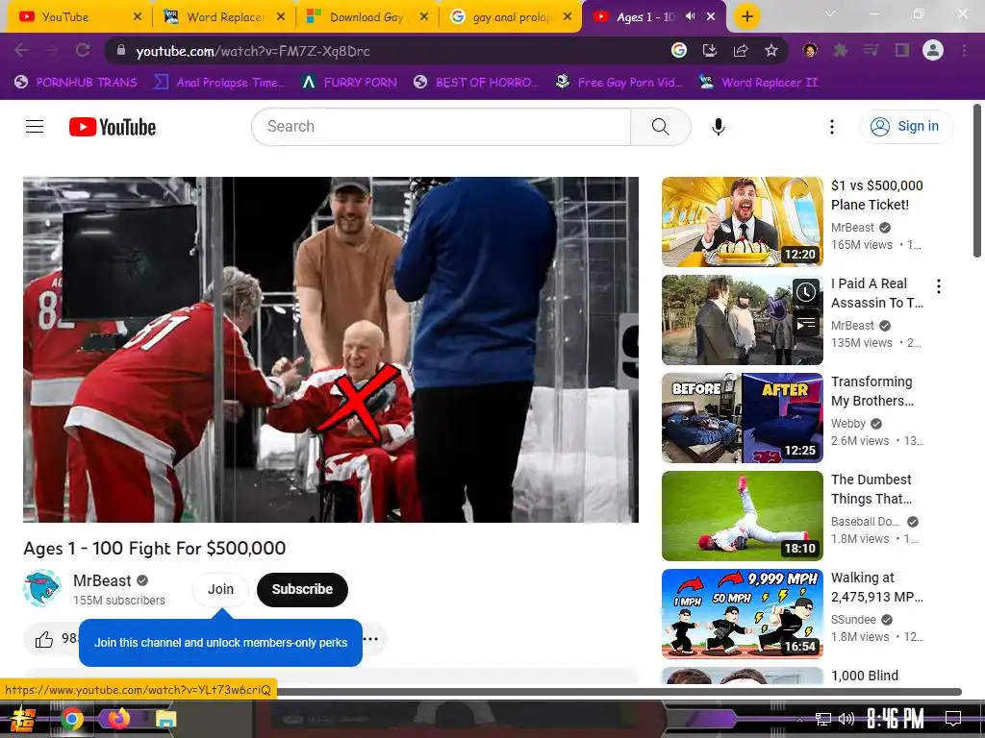Click the vertical page scrollbar

click(977, 181)
